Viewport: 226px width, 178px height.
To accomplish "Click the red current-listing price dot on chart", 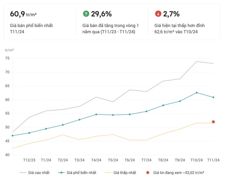I will tap(213, 122).
